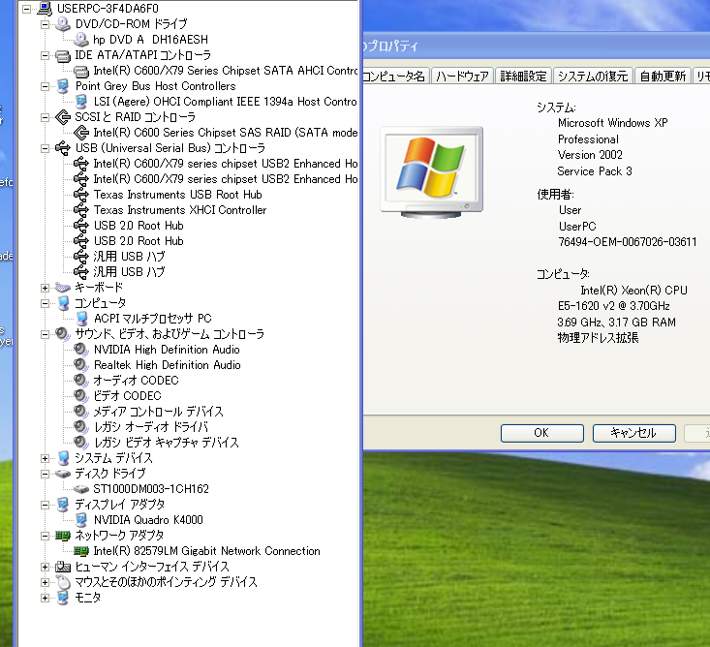Select the ACPI マルチプロセッサ PC icon
Image resolution: width=710 pixels, height=647 pixels.
(81, 319)
